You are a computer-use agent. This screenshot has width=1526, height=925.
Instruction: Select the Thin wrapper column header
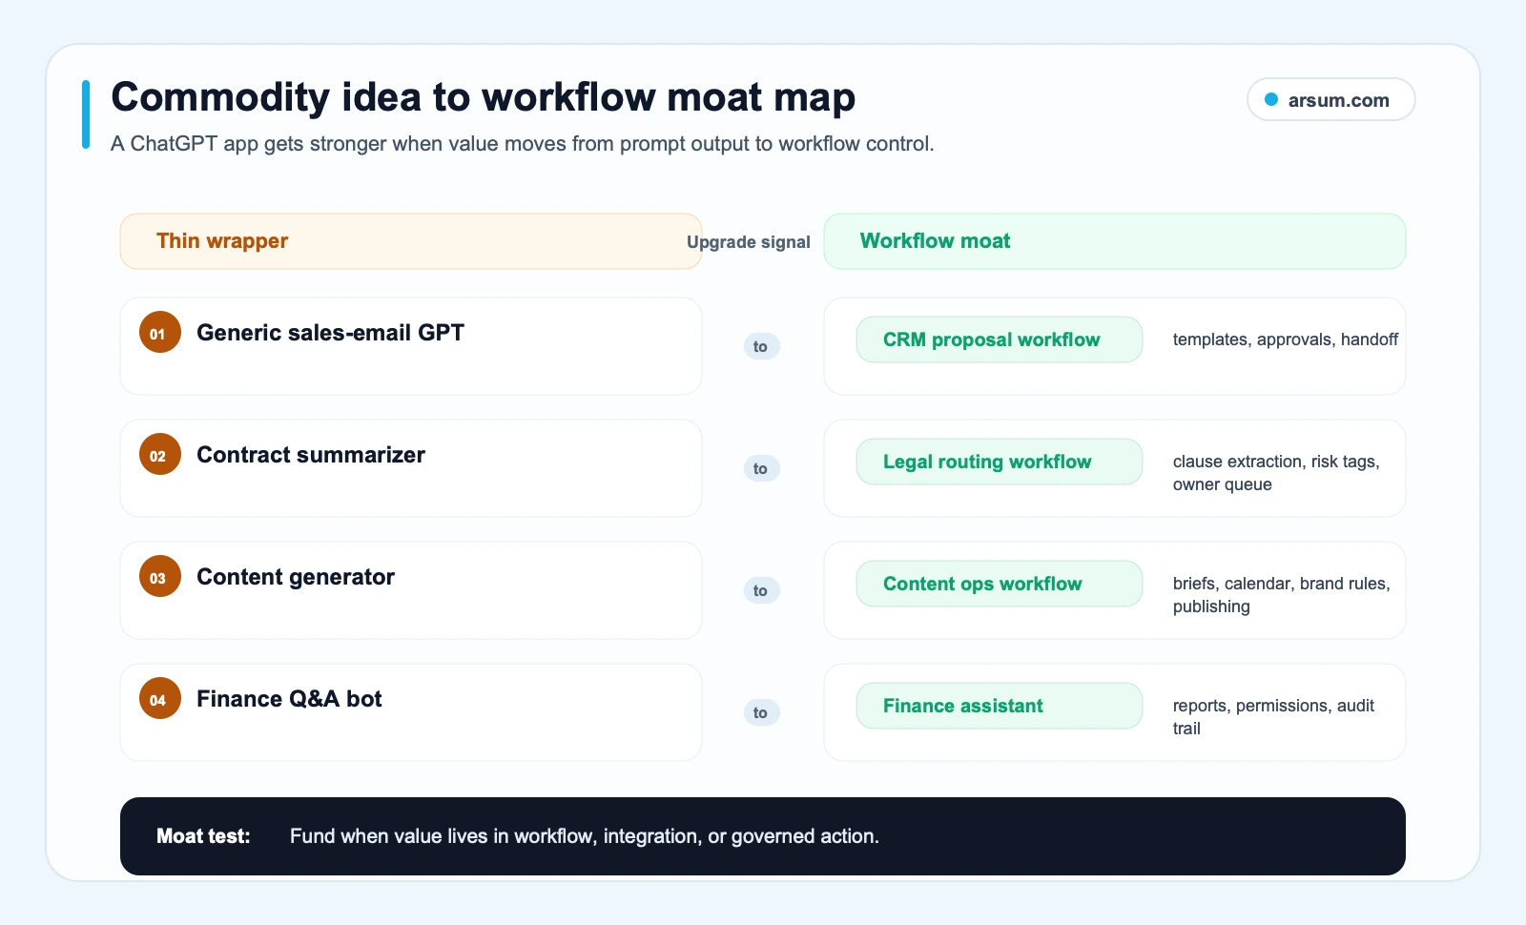[411, 241]
